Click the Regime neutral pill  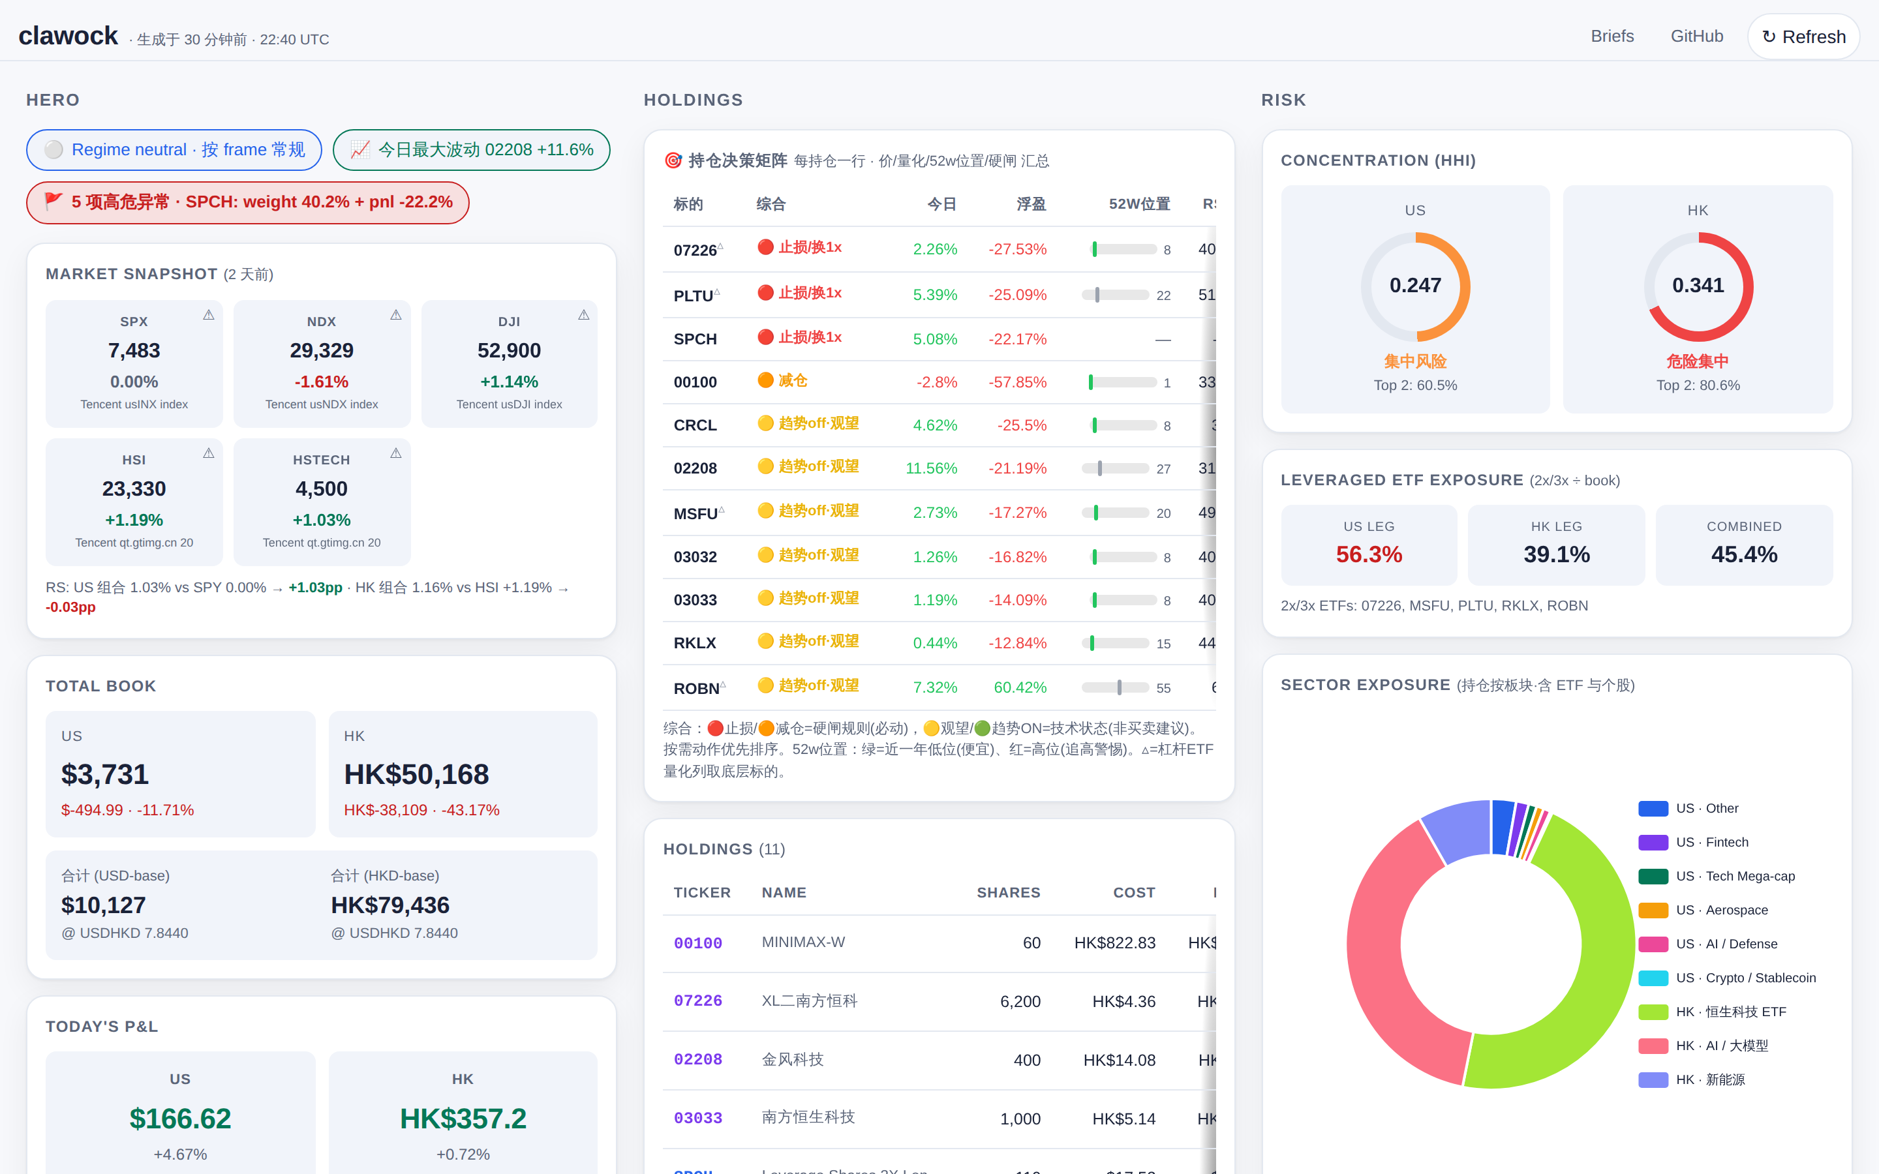coord(174,150)
